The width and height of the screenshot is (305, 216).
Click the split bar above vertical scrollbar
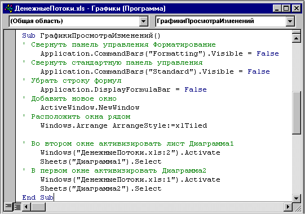pos(296,32)
